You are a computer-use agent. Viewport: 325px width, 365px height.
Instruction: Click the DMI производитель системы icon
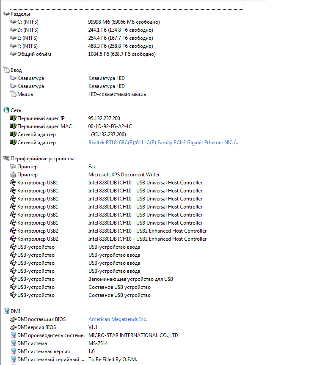[x=13, y=335]
